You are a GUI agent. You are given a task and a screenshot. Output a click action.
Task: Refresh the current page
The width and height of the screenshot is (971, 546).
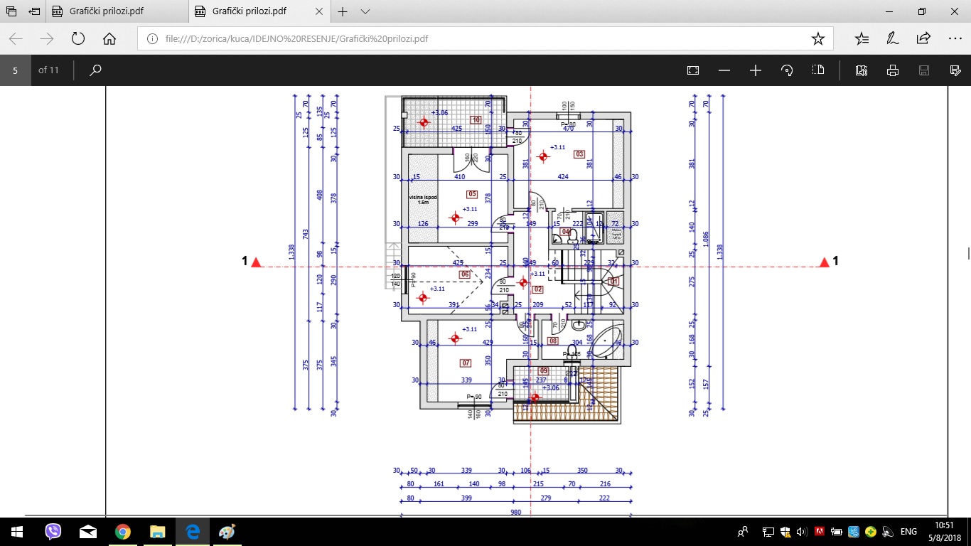[78, 38]
